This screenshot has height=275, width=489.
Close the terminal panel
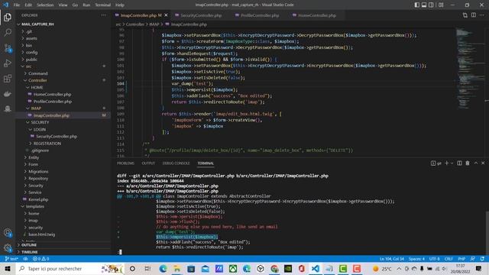coord(483,163)
